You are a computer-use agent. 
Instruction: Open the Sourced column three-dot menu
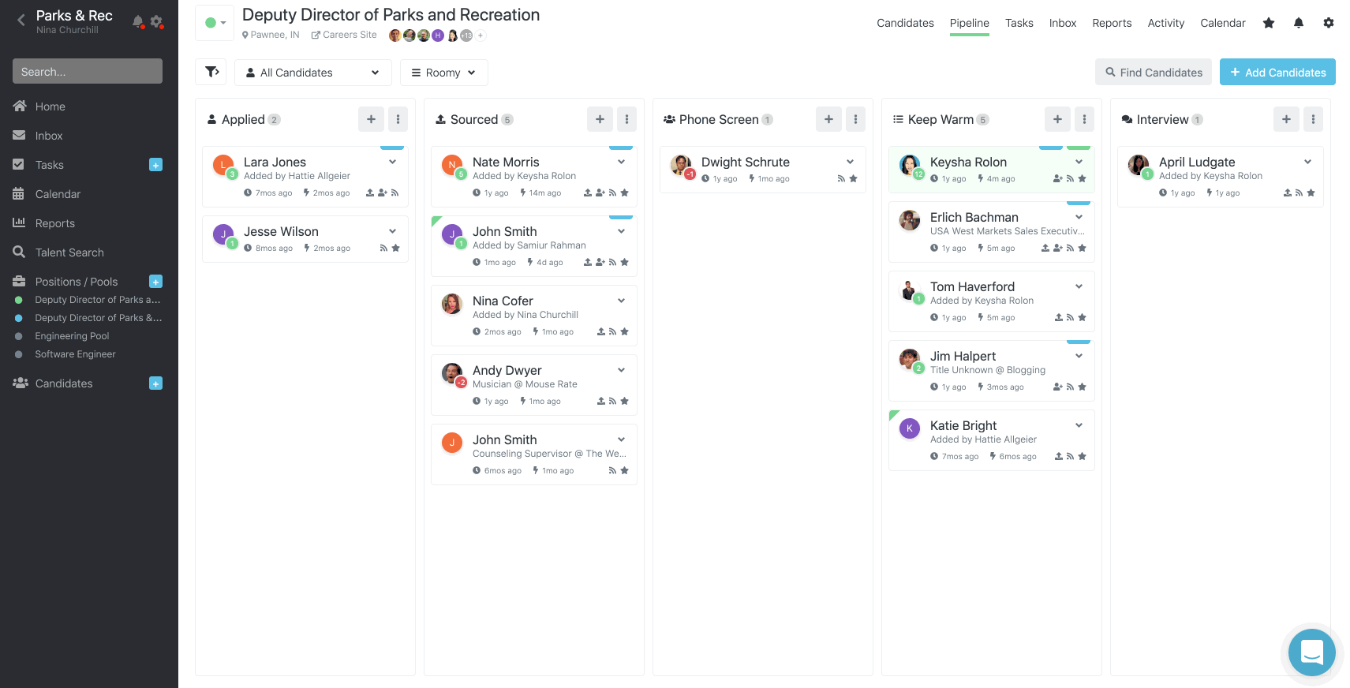pyautogui.click(x=626, y=119)
